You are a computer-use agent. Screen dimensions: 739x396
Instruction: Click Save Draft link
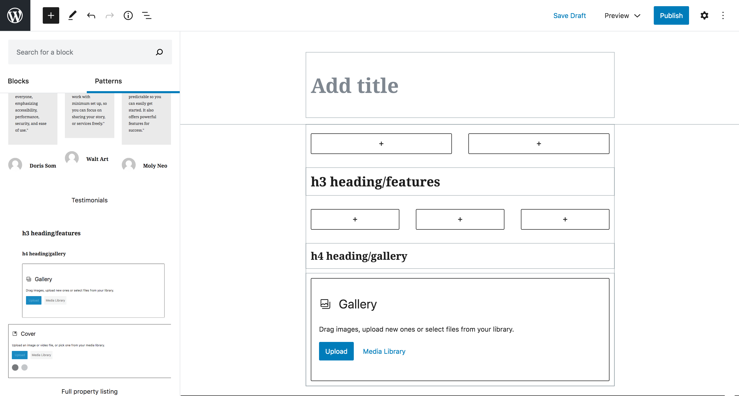tap(570, 15)
